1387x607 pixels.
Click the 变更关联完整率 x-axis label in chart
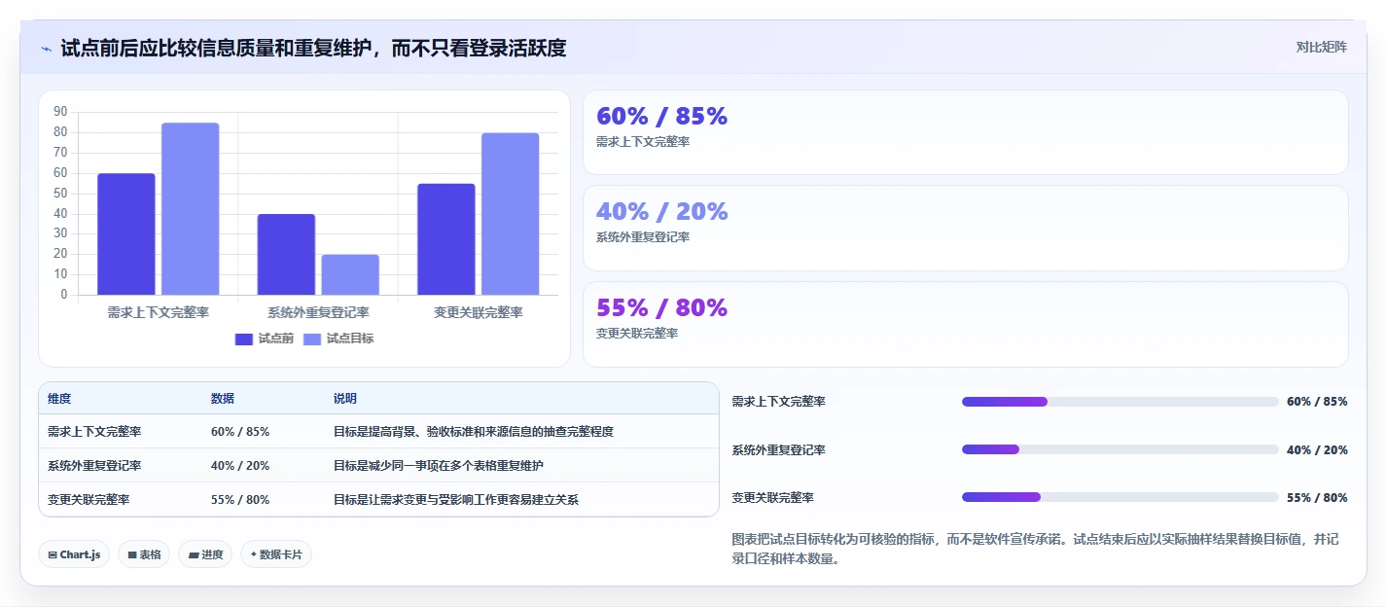click(x=479, y=312)
